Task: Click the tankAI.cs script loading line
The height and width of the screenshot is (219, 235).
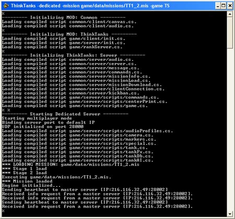Action: (78, 160)
